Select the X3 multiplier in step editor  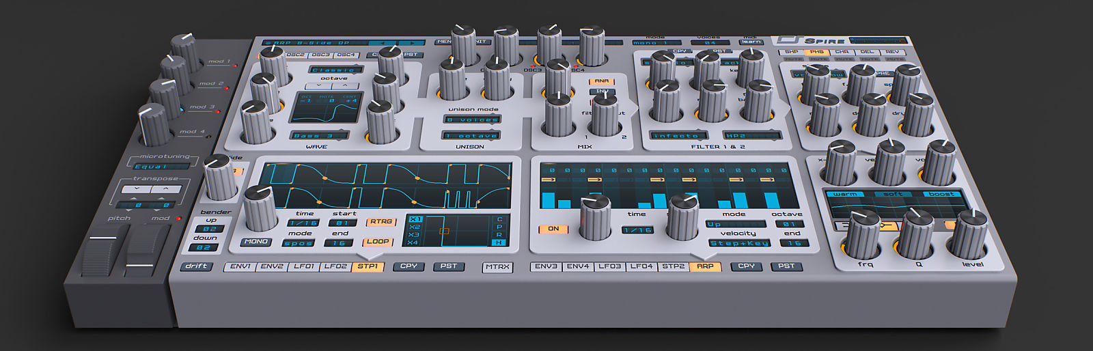coord(414,235)
